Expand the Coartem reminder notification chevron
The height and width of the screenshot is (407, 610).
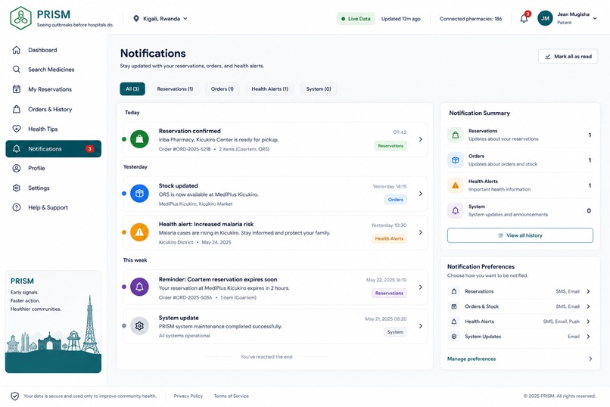pos(421,287)
